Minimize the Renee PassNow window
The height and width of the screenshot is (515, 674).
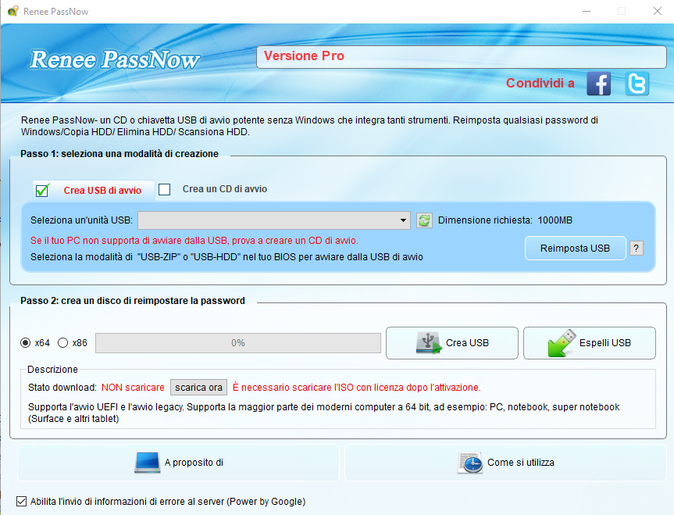click(587, 11)
